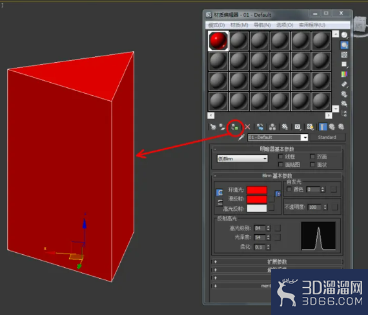The height and width of the screenshot is (315, 368).
Task: Click the Get Material toolbar icon
Action: [x=213, y=127]
